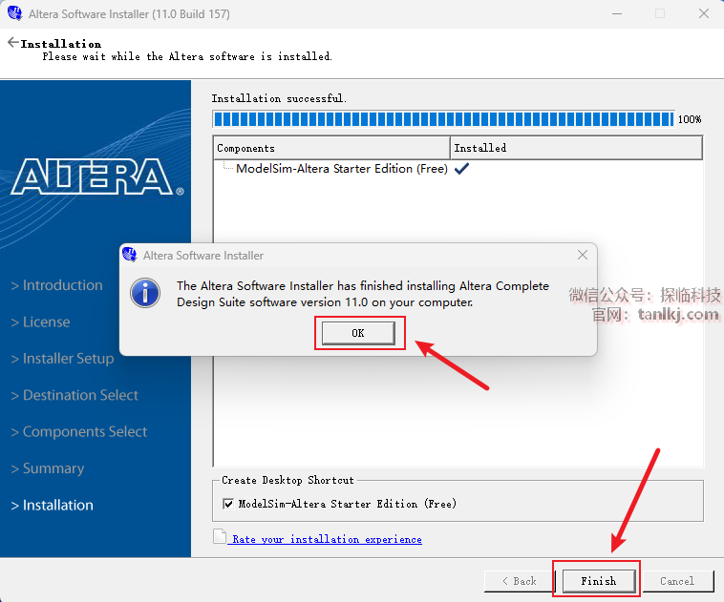This screenshot has width=724, height=602.
Task: Click the dialog message about version 11.0
Action: click(x=363, y=294)
